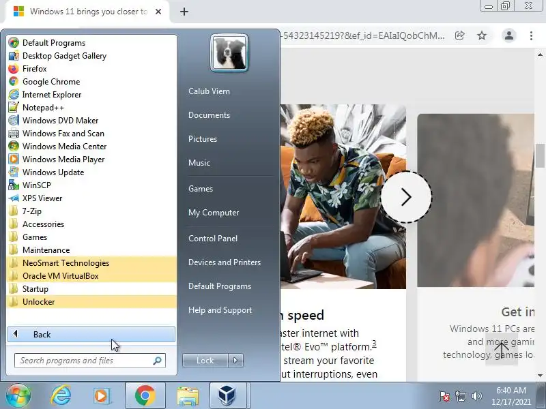Click the search magnifier icon

click(158, 361)
